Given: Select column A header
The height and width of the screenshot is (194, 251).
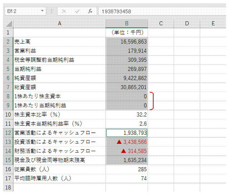Looking at the screenshot, I should [59, 23].
